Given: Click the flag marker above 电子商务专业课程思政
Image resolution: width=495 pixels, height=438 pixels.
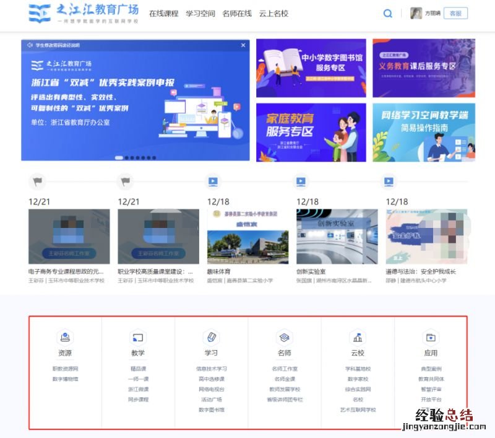Looking at the screenshot, I should coord(38,182).
